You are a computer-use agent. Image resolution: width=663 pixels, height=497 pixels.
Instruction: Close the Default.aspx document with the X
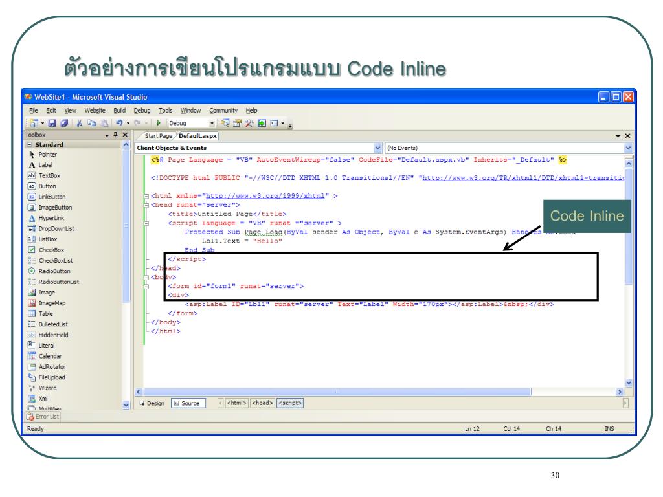click(627, 136)
